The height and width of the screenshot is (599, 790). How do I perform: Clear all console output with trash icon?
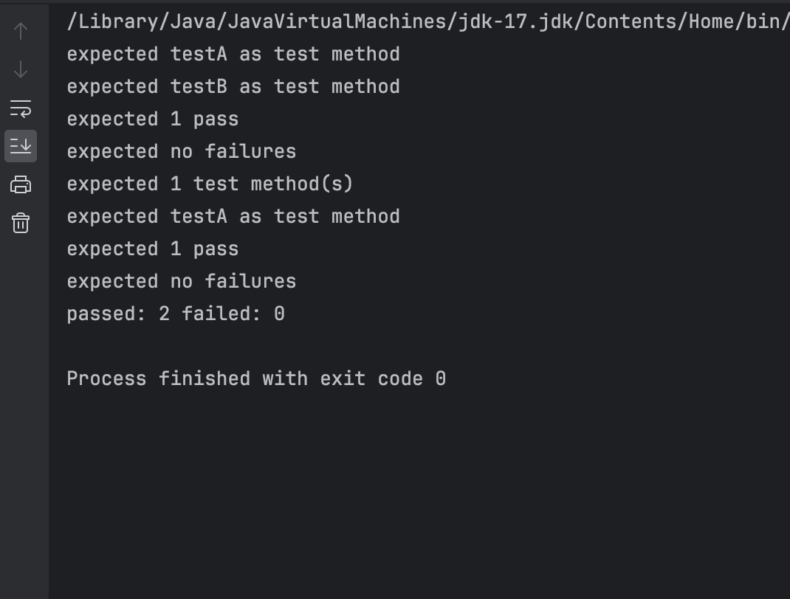(21, 223)
